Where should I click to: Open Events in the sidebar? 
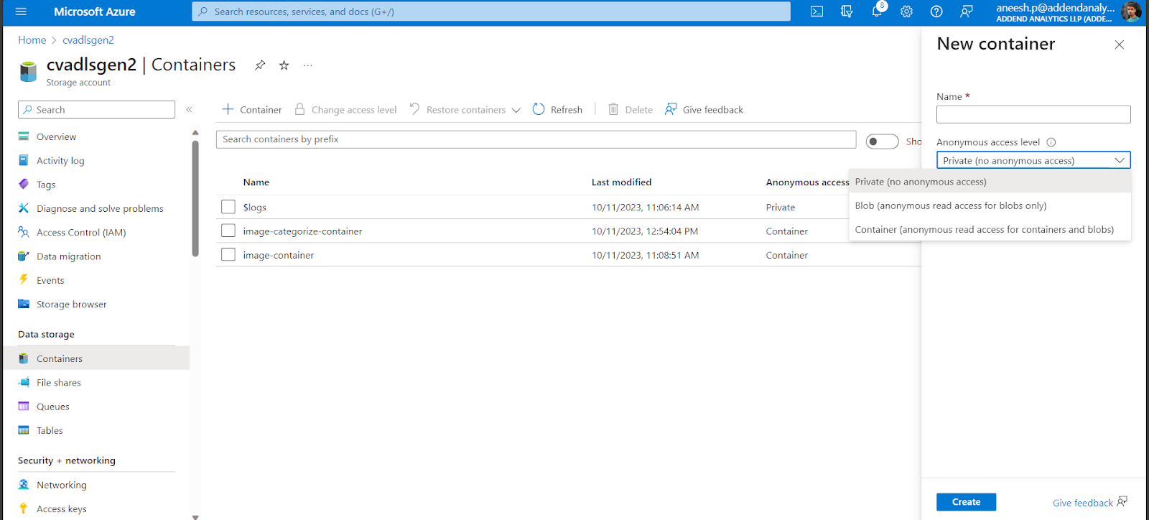click(50, 281)
